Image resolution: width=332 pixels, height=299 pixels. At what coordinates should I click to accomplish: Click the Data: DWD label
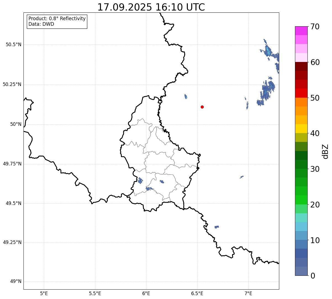41,24
